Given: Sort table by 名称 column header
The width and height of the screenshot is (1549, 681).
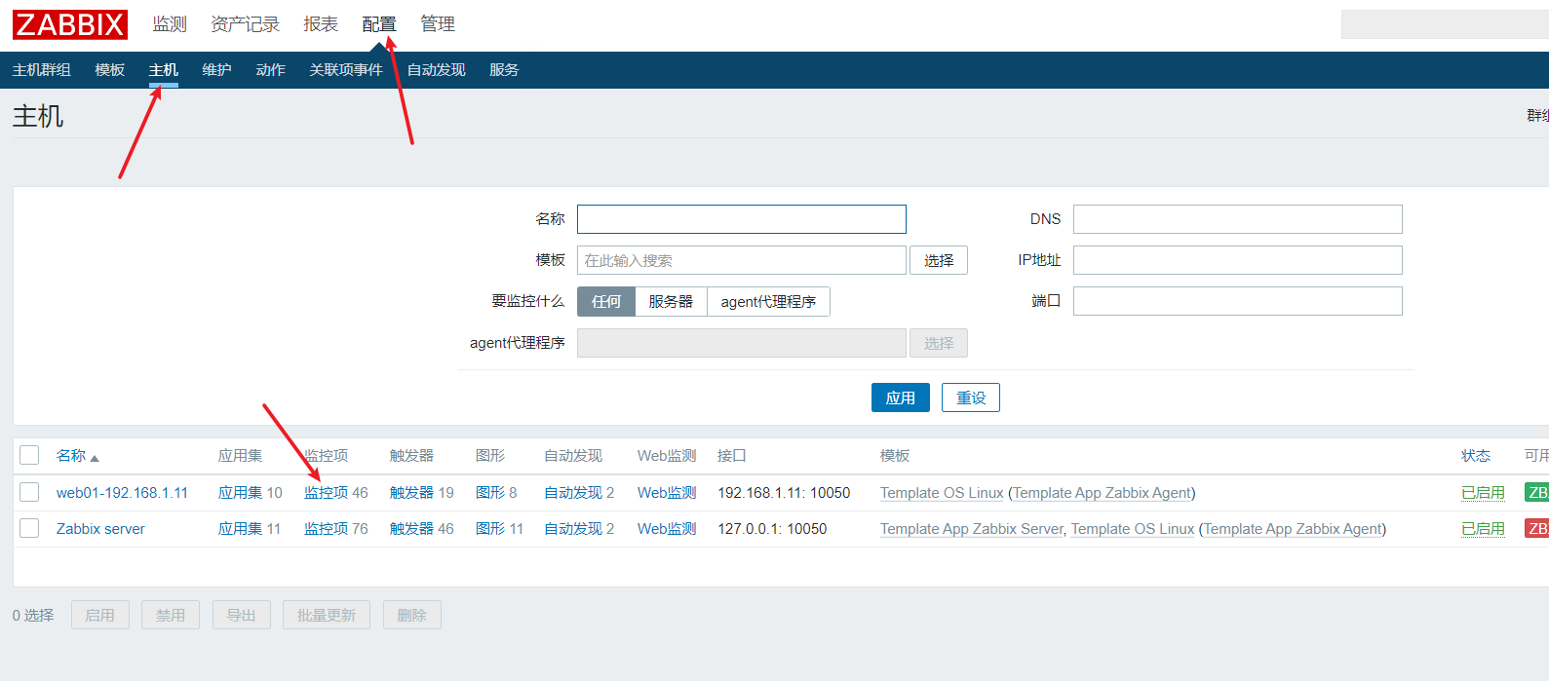Looking at the screenshot, I should 71,456.
